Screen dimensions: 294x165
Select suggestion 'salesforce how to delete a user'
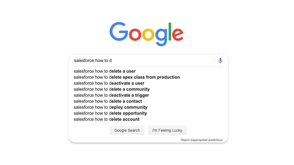point(105,71)
